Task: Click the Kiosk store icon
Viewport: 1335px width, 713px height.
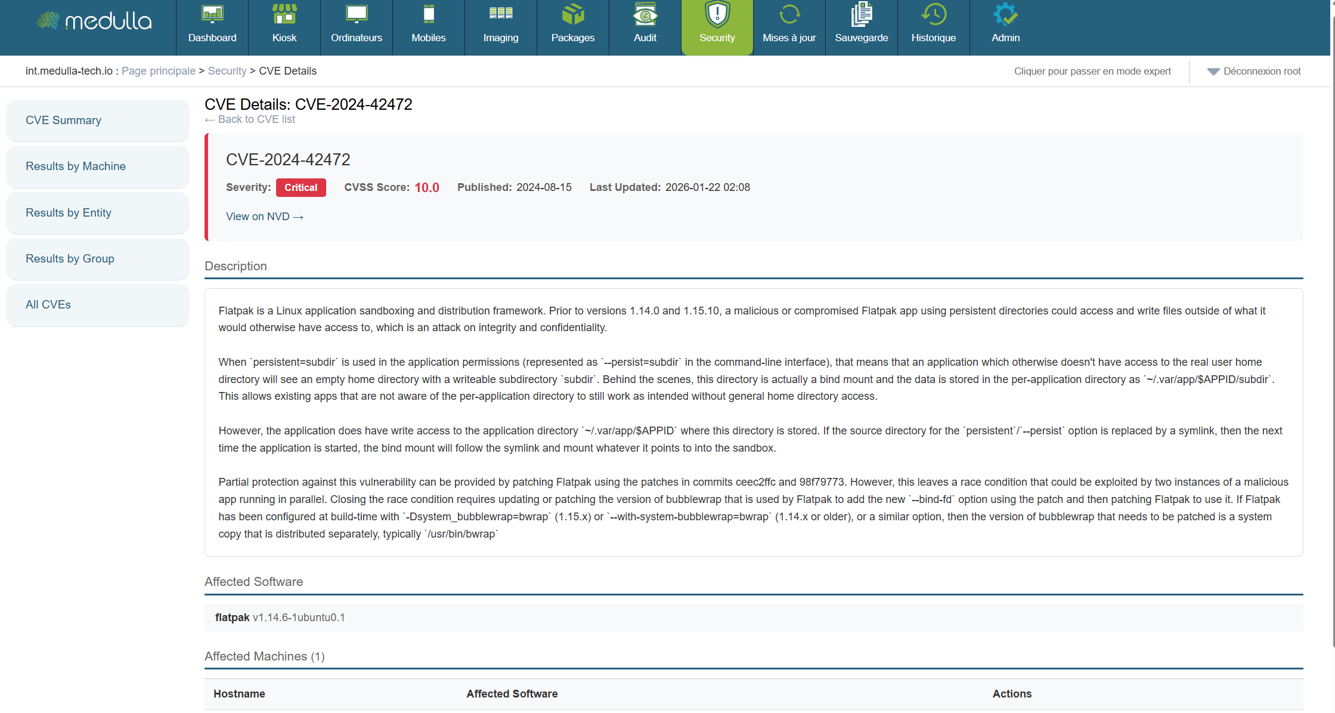Action: (284, 14)
